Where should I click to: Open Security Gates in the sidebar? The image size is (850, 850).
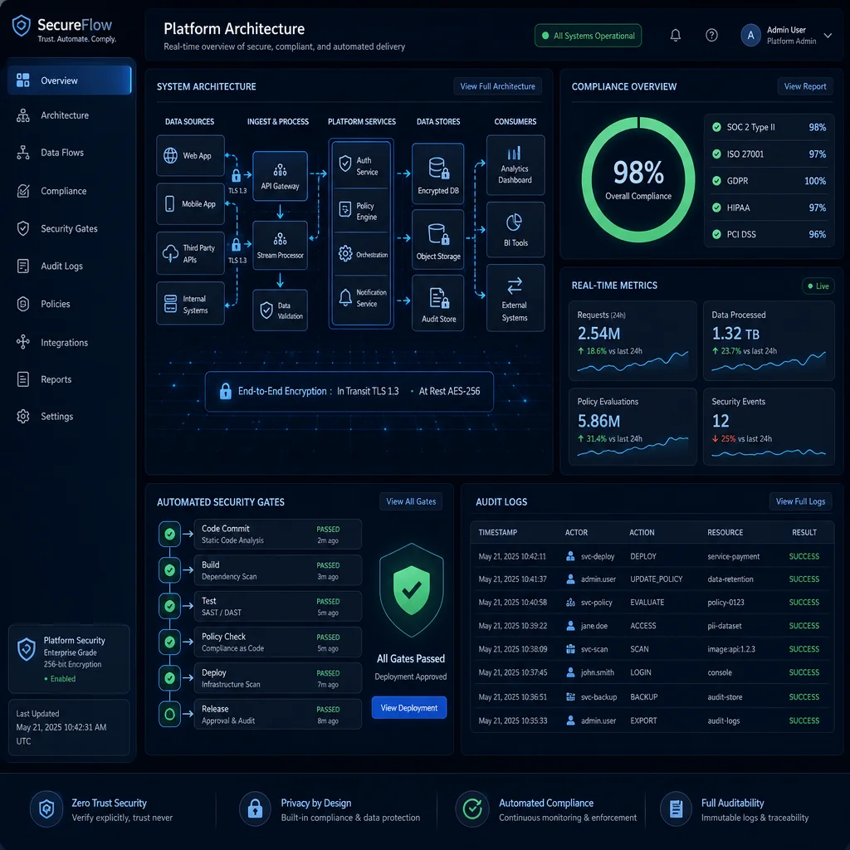pos(70,229)
